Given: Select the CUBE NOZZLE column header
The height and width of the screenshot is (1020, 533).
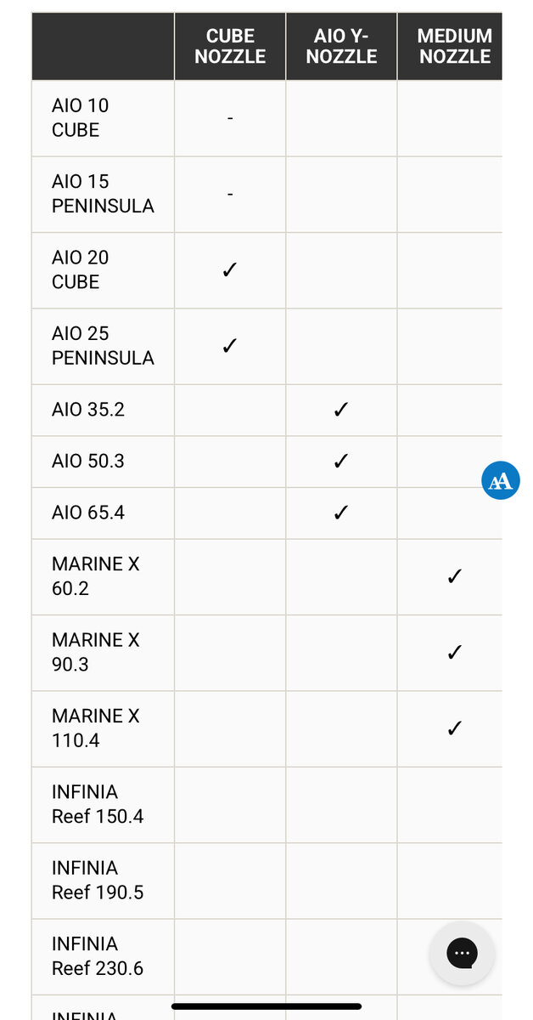Looking at the screenshot, I should tap(230, 46).
